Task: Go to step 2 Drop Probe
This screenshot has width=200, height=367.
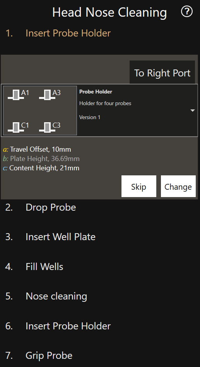Action: pyautogui.click(x=41, y=208)
